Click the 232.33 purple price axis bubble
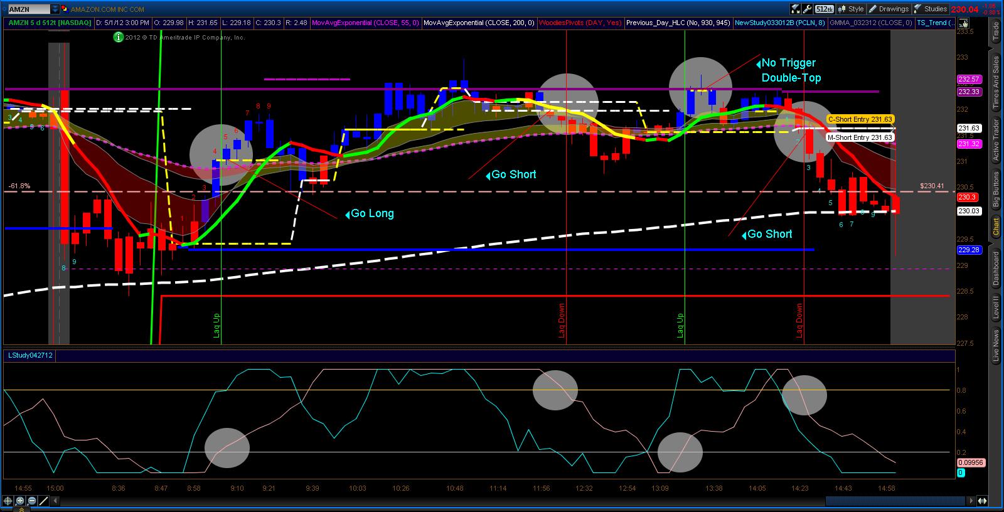Screen dimensions: 1004x512 [x=969, y=92]
